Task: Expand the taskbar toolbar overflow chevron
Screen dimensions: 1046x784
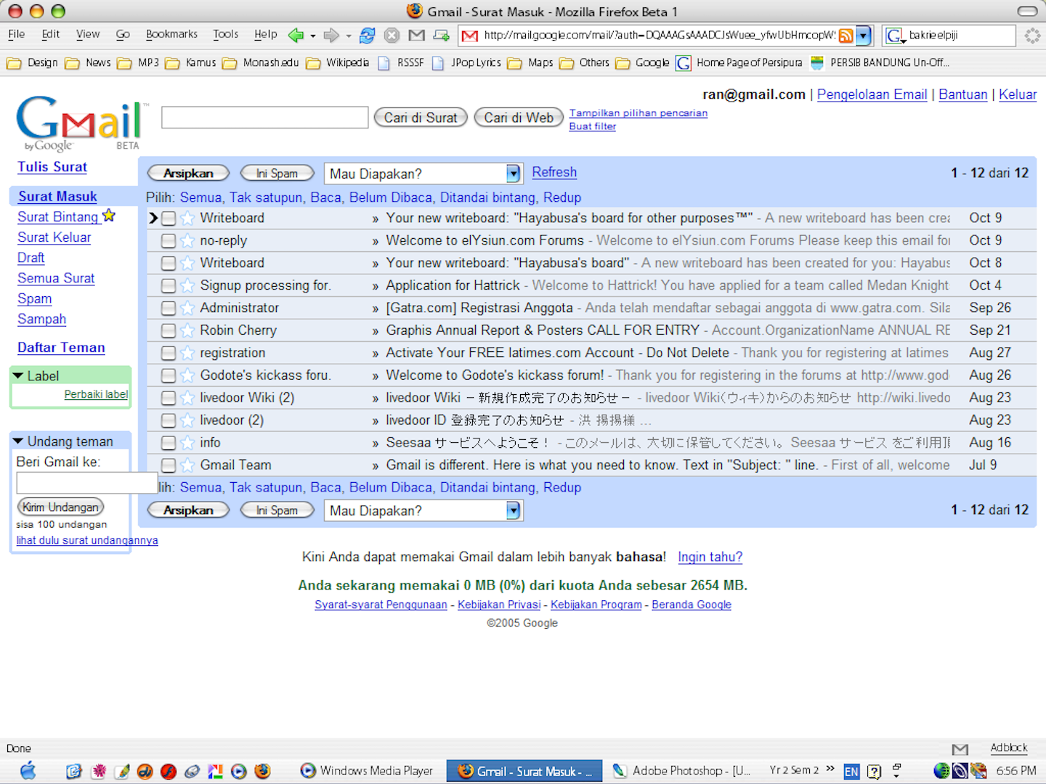Action: [x=830, y=769]
